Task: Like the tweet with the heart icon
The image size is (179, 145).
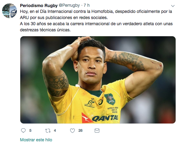Action: tap(72, 131)
